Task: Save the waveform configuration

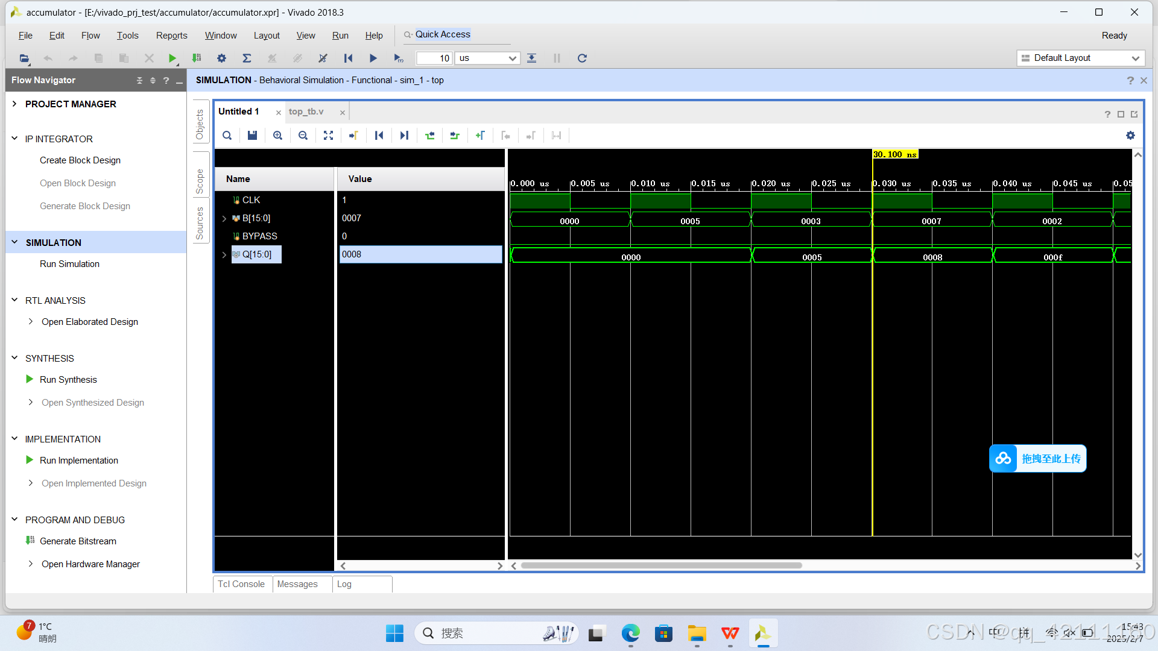Action: coord(252,135)
